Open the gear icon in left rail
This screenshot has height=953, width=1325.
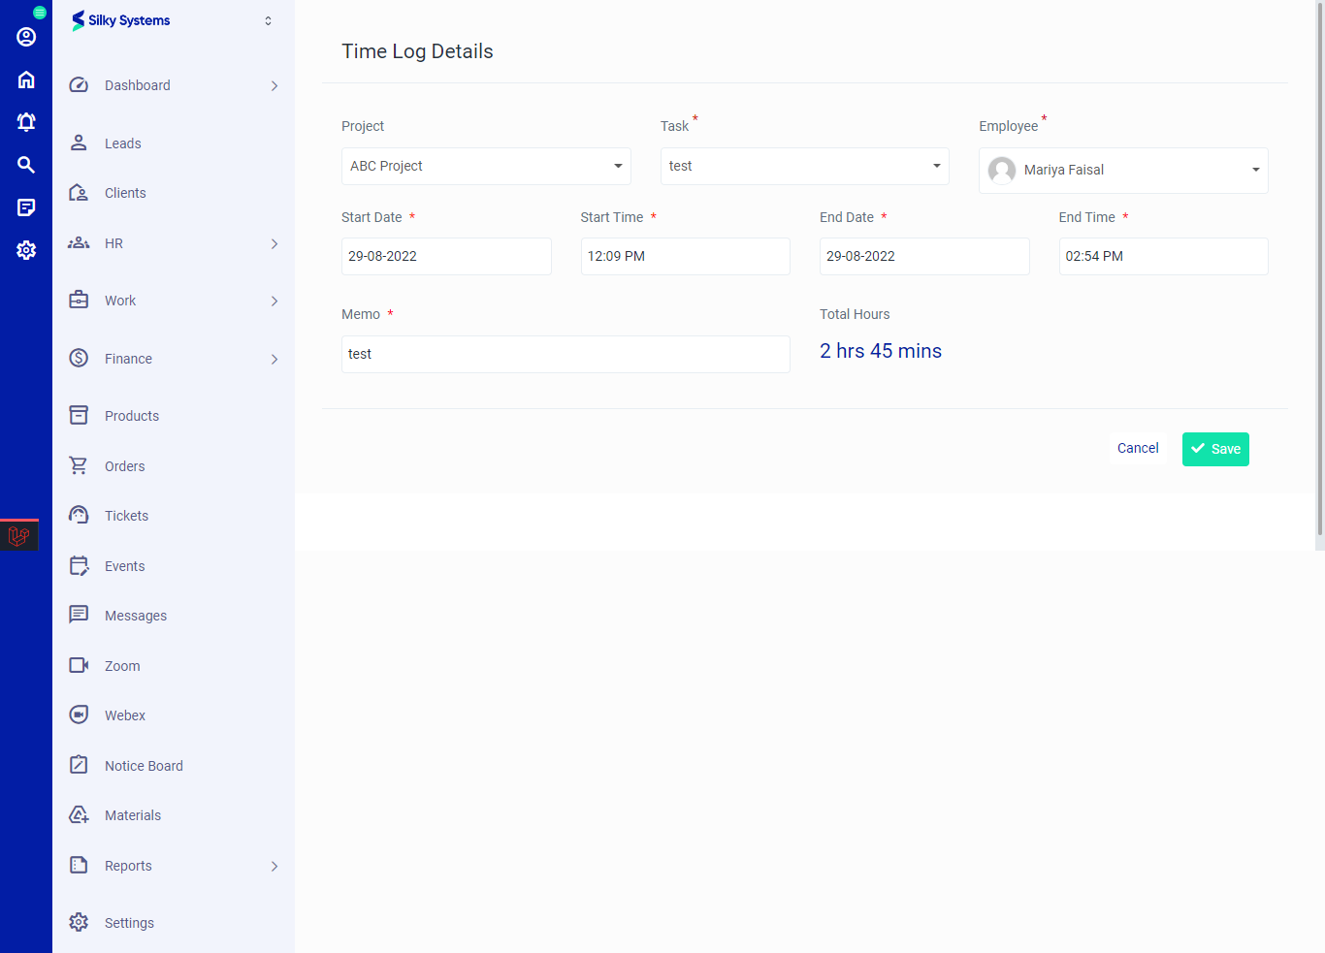pos(26,250)
